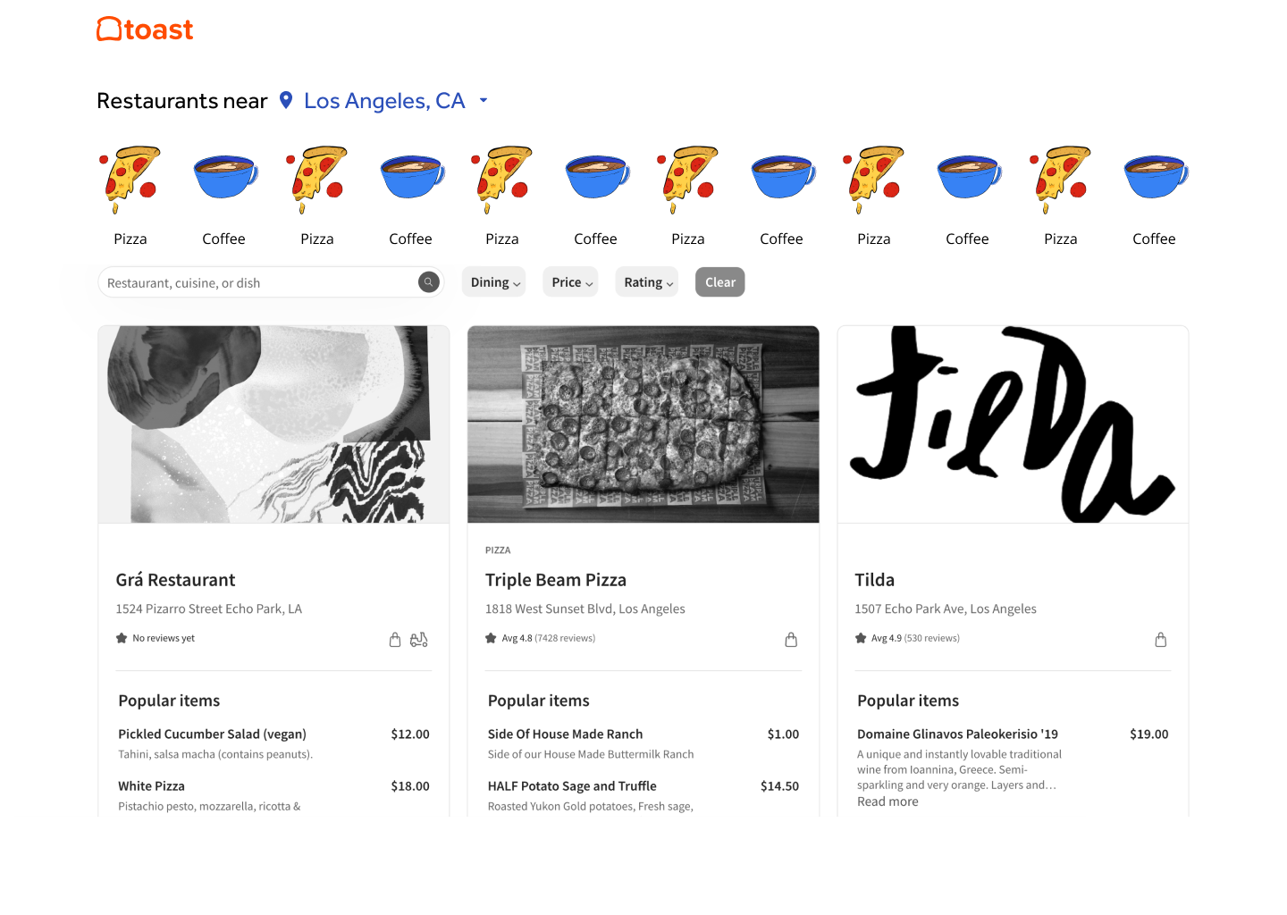The height and width of the screenshot is (915, 1287).
Task: Open the Price filter dropdown
Action: click(570, 282)
